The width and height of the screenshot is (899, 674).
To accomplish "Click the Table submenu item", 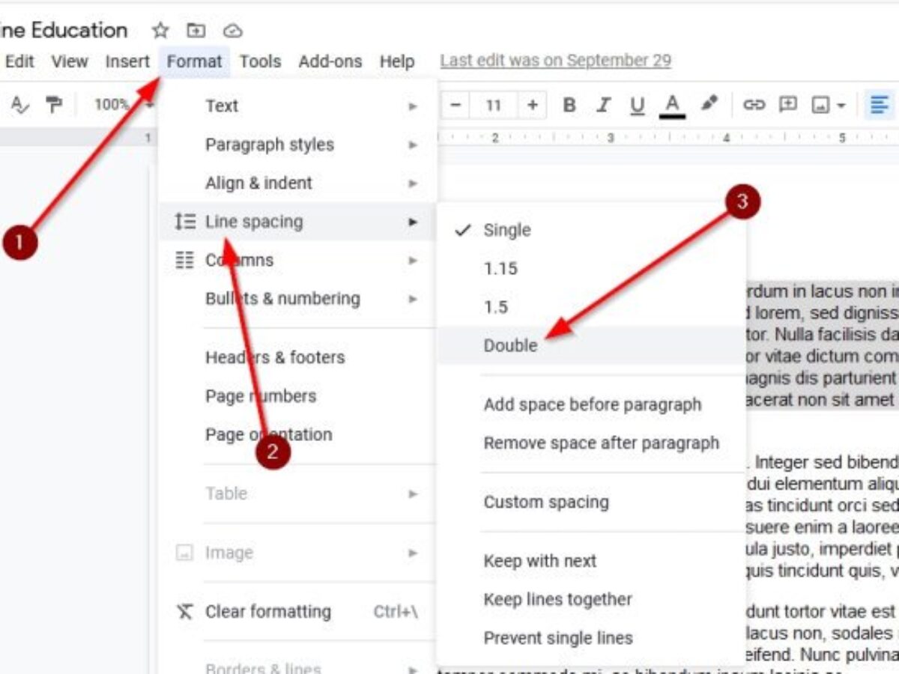I will (297, 494).
